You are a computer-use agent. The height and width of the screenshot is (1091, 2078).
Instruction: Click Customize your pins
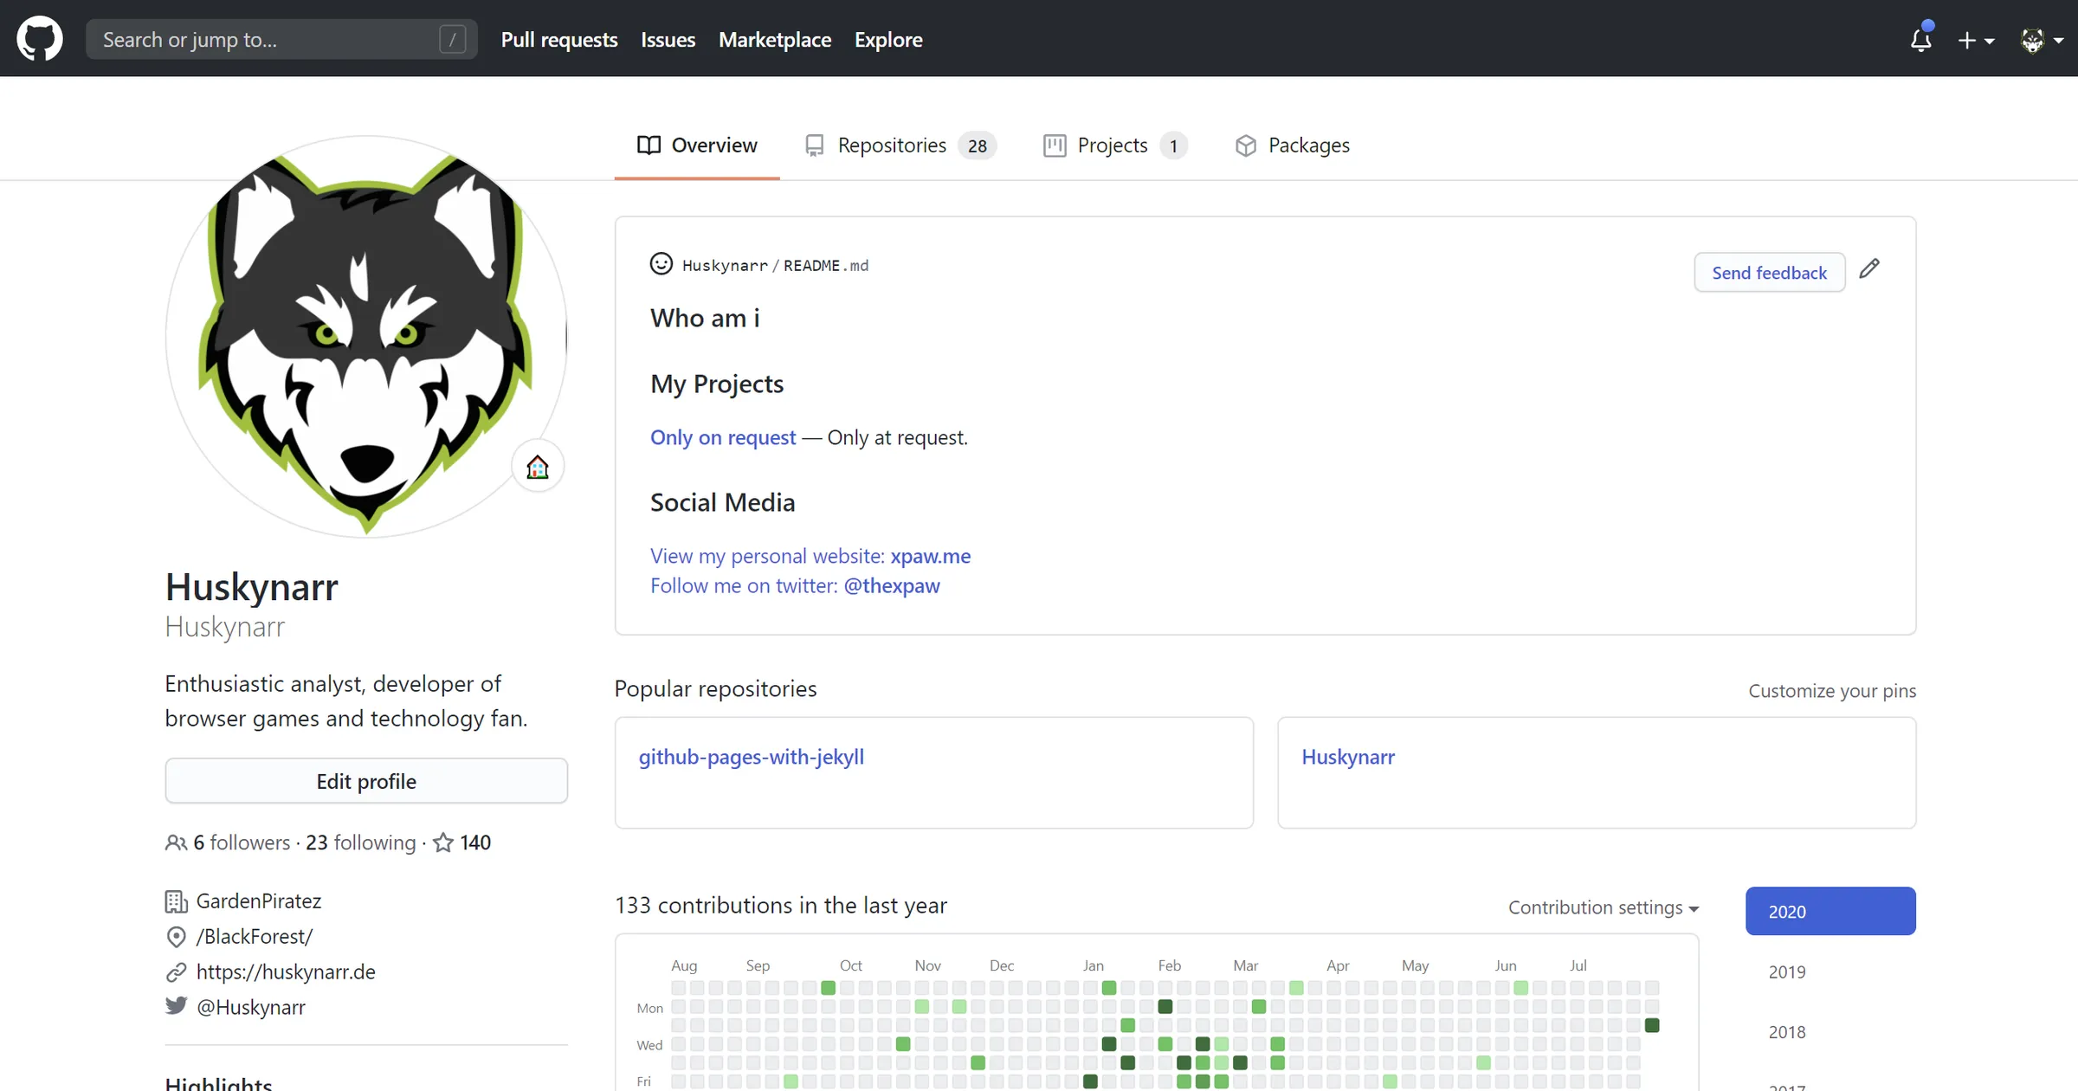1832,691
